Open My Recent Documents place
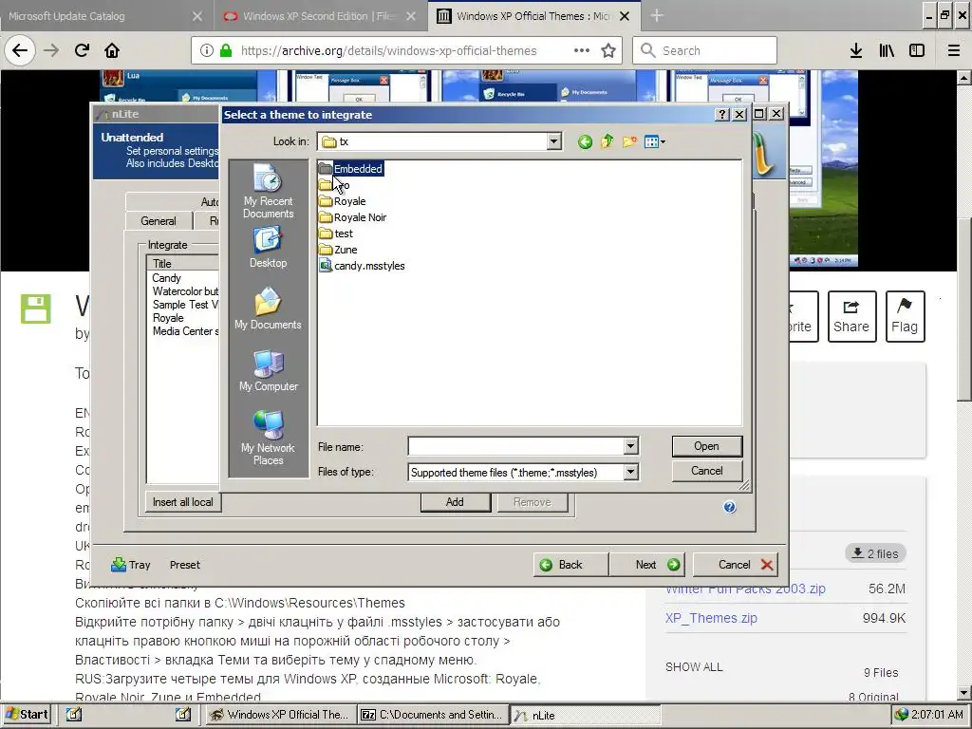 268,192
